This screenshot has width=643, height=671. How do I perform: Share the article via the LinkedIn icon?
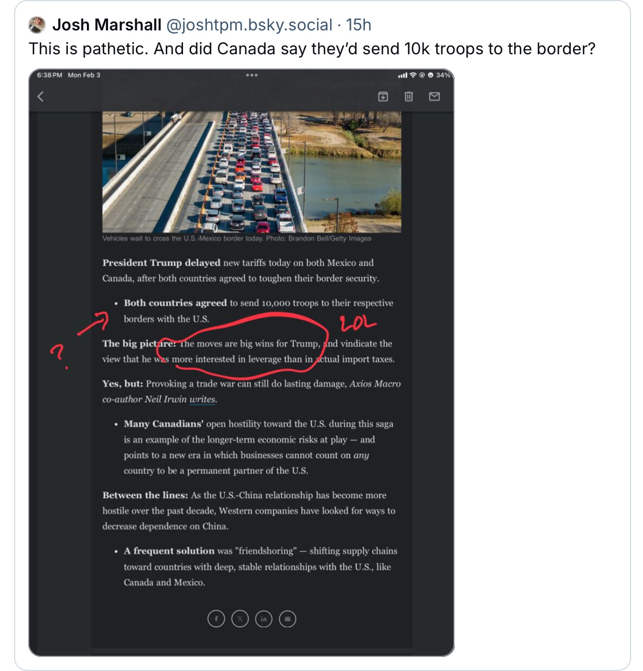pos(264,619)
